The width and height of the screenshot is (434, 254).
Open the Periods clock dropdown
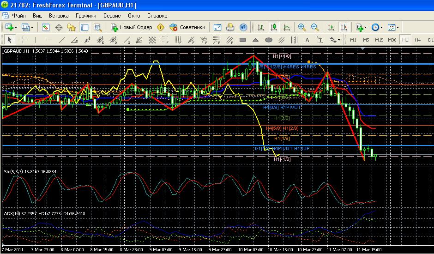(377, 27)
